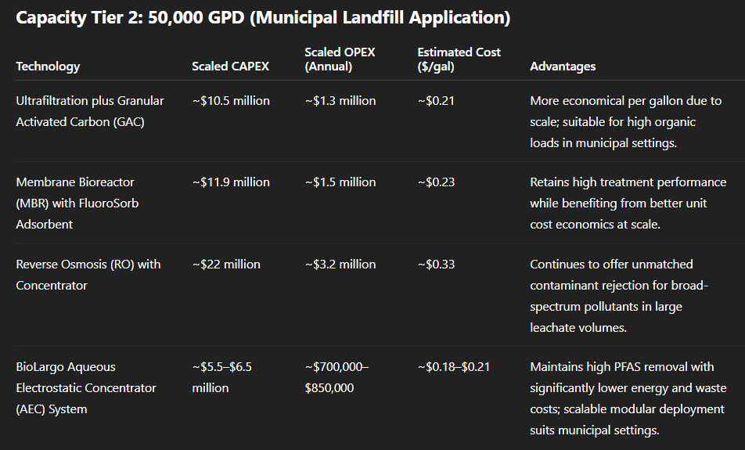Image resolution: width=745 pixels, height=450 pixels.
Task: Select the '~$5.5–$6.5 million' CAPEX value
Action: [x=222, y=377]
